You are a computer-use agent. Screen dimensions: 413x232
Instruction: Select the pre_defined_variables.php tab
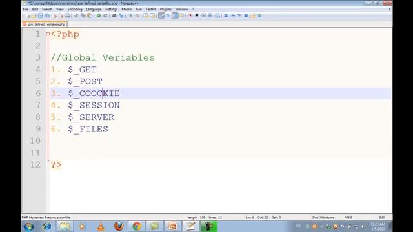[45, 24]
